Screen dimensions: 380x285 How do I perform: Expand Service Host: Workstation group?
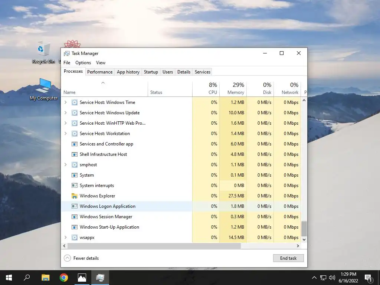tap(65, 134)
